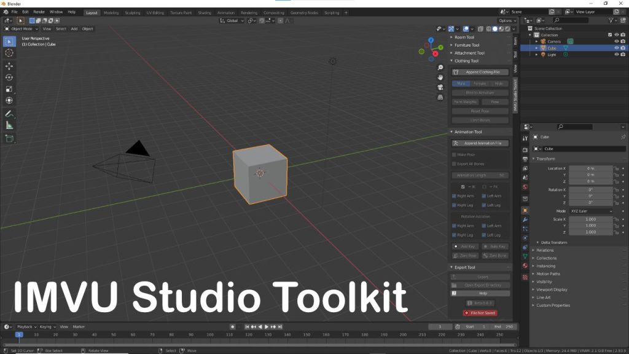Adjust the Animation Length slider

(480, 175)
